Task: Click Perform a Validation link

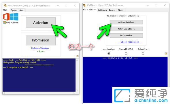Action: pos(40,48)
